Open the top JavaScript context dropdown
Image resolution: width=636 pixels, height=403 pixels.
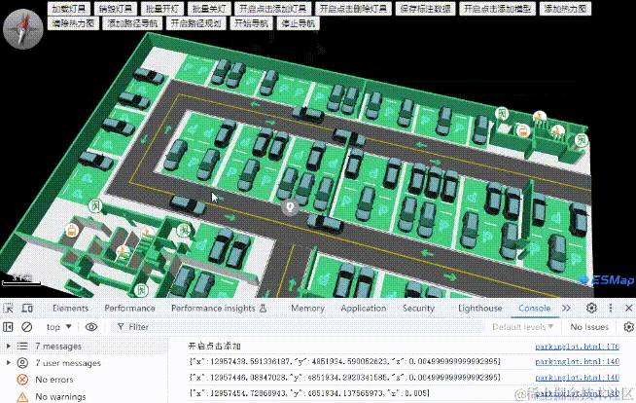click(58, 327)
